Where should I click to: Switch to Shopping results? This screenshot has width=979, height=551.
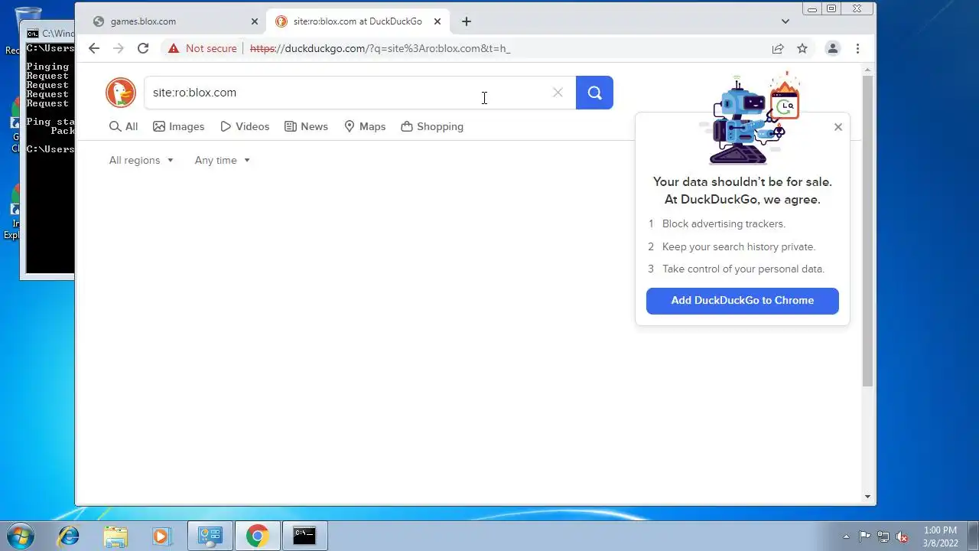tap(432, 126)
